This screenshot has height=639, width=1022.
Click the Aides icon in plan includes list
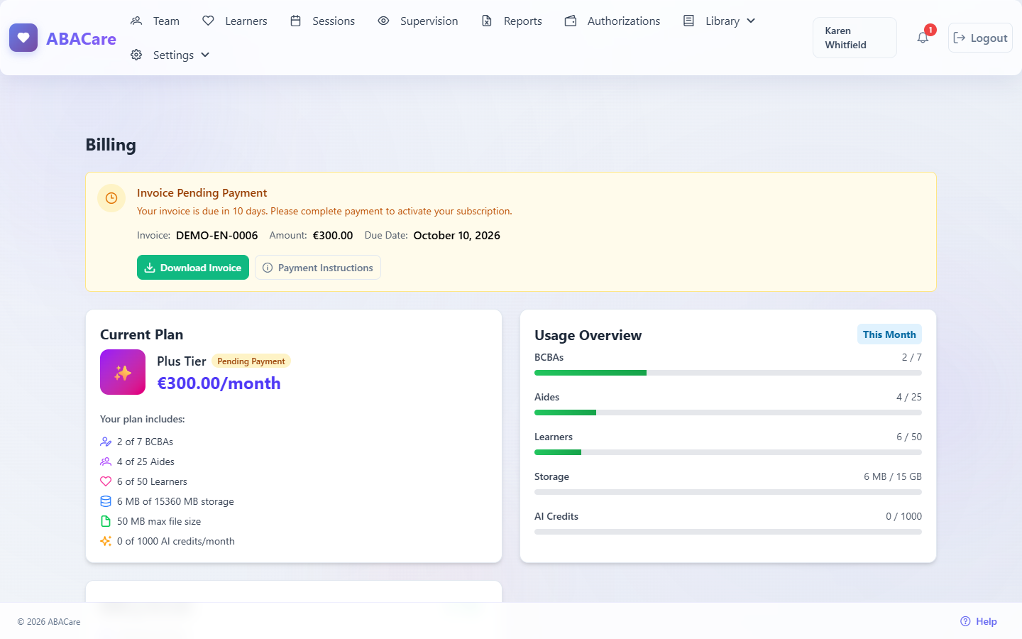pyautogui.click(x=106, y=461)
